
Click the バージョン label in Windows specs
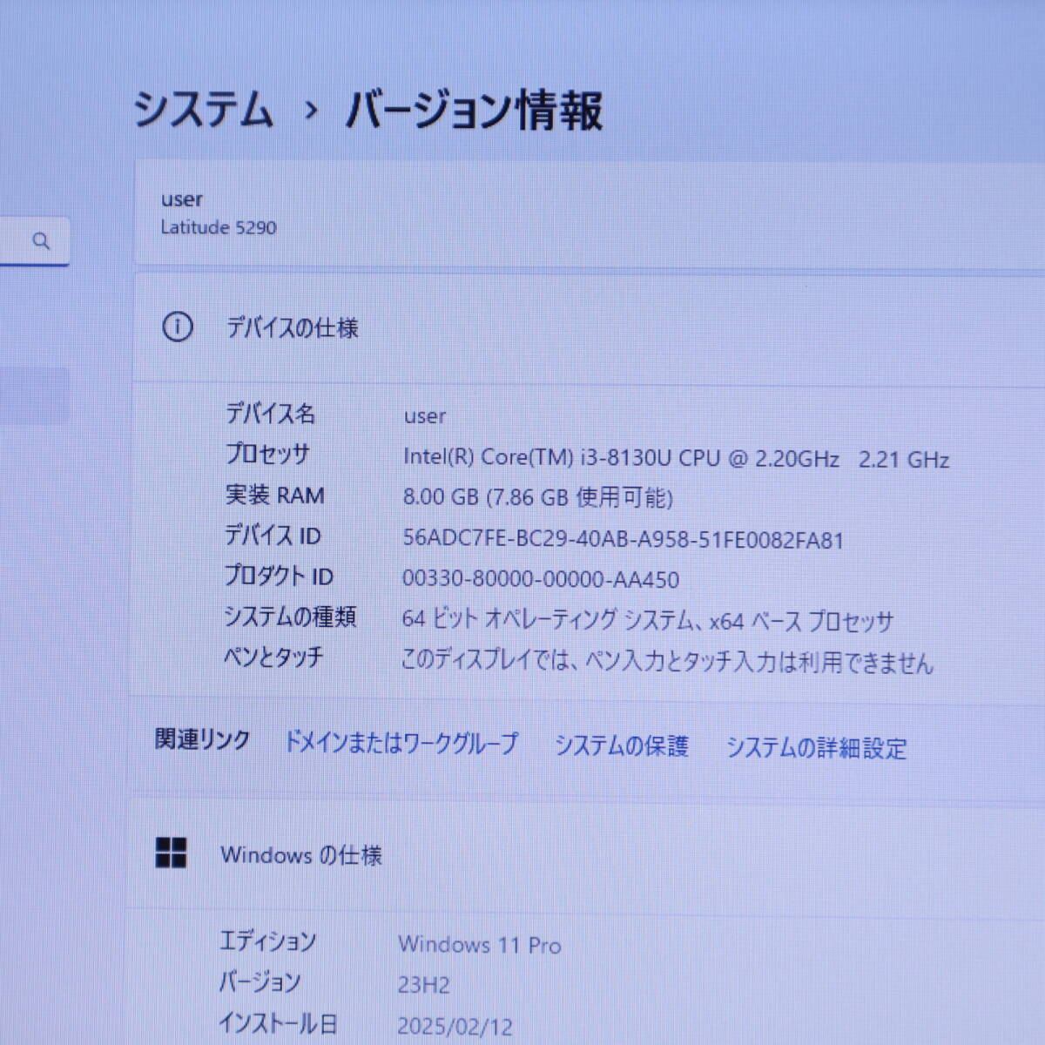[260, 981]
